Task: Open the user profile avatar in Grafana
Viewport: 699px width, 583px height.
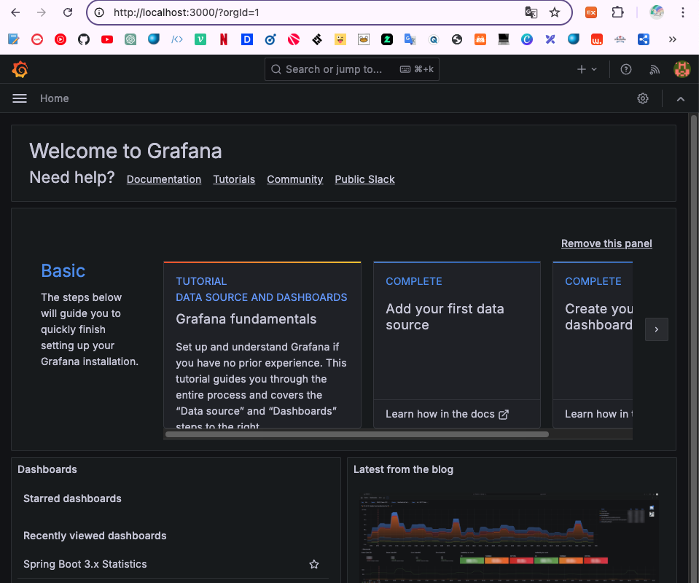Action: 682,69
